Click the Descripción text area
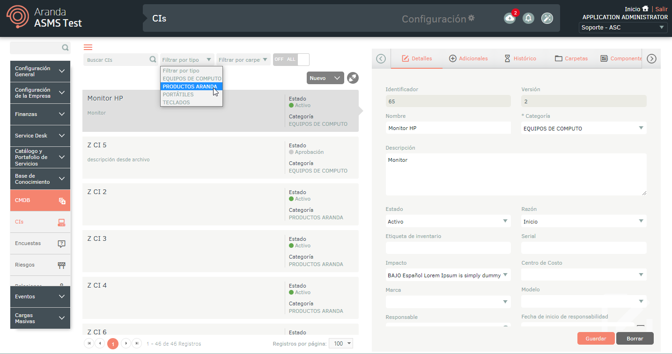This screenshot has width=672, height=354. (516, 174)
